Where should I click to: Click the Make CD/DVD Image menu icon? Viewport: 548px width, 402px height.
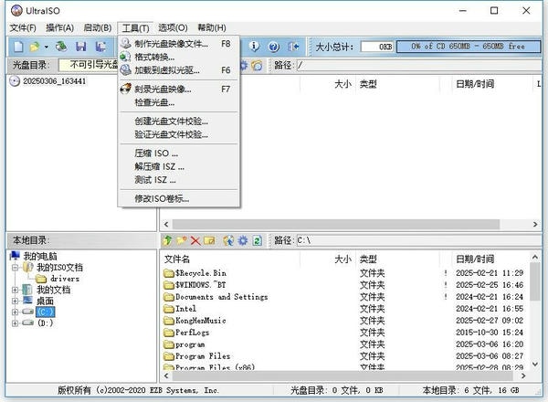coord(125,44)
